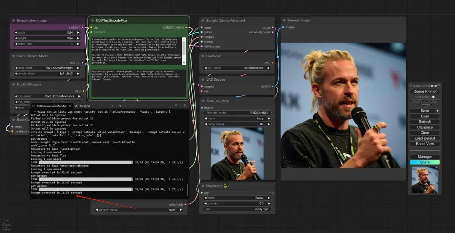Decrease batch_size with left arrow
Viewport: 455px width, 233px height.
(x=16, y=44)
